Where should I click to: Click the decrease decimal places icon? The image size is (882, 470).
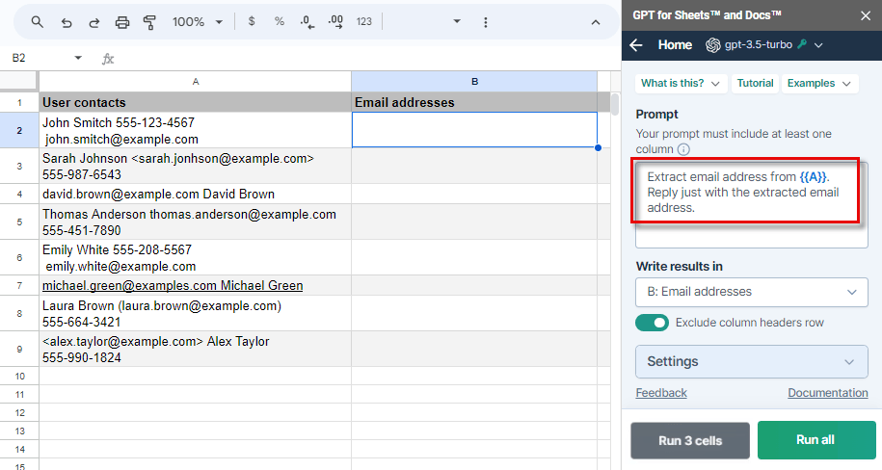pos(307,22)
